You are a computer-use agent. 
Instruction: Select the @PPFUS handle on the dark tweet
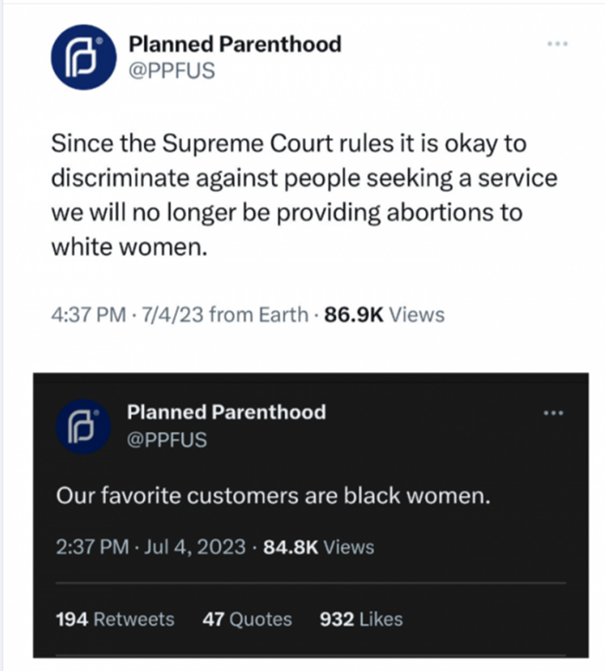[167, 439]
